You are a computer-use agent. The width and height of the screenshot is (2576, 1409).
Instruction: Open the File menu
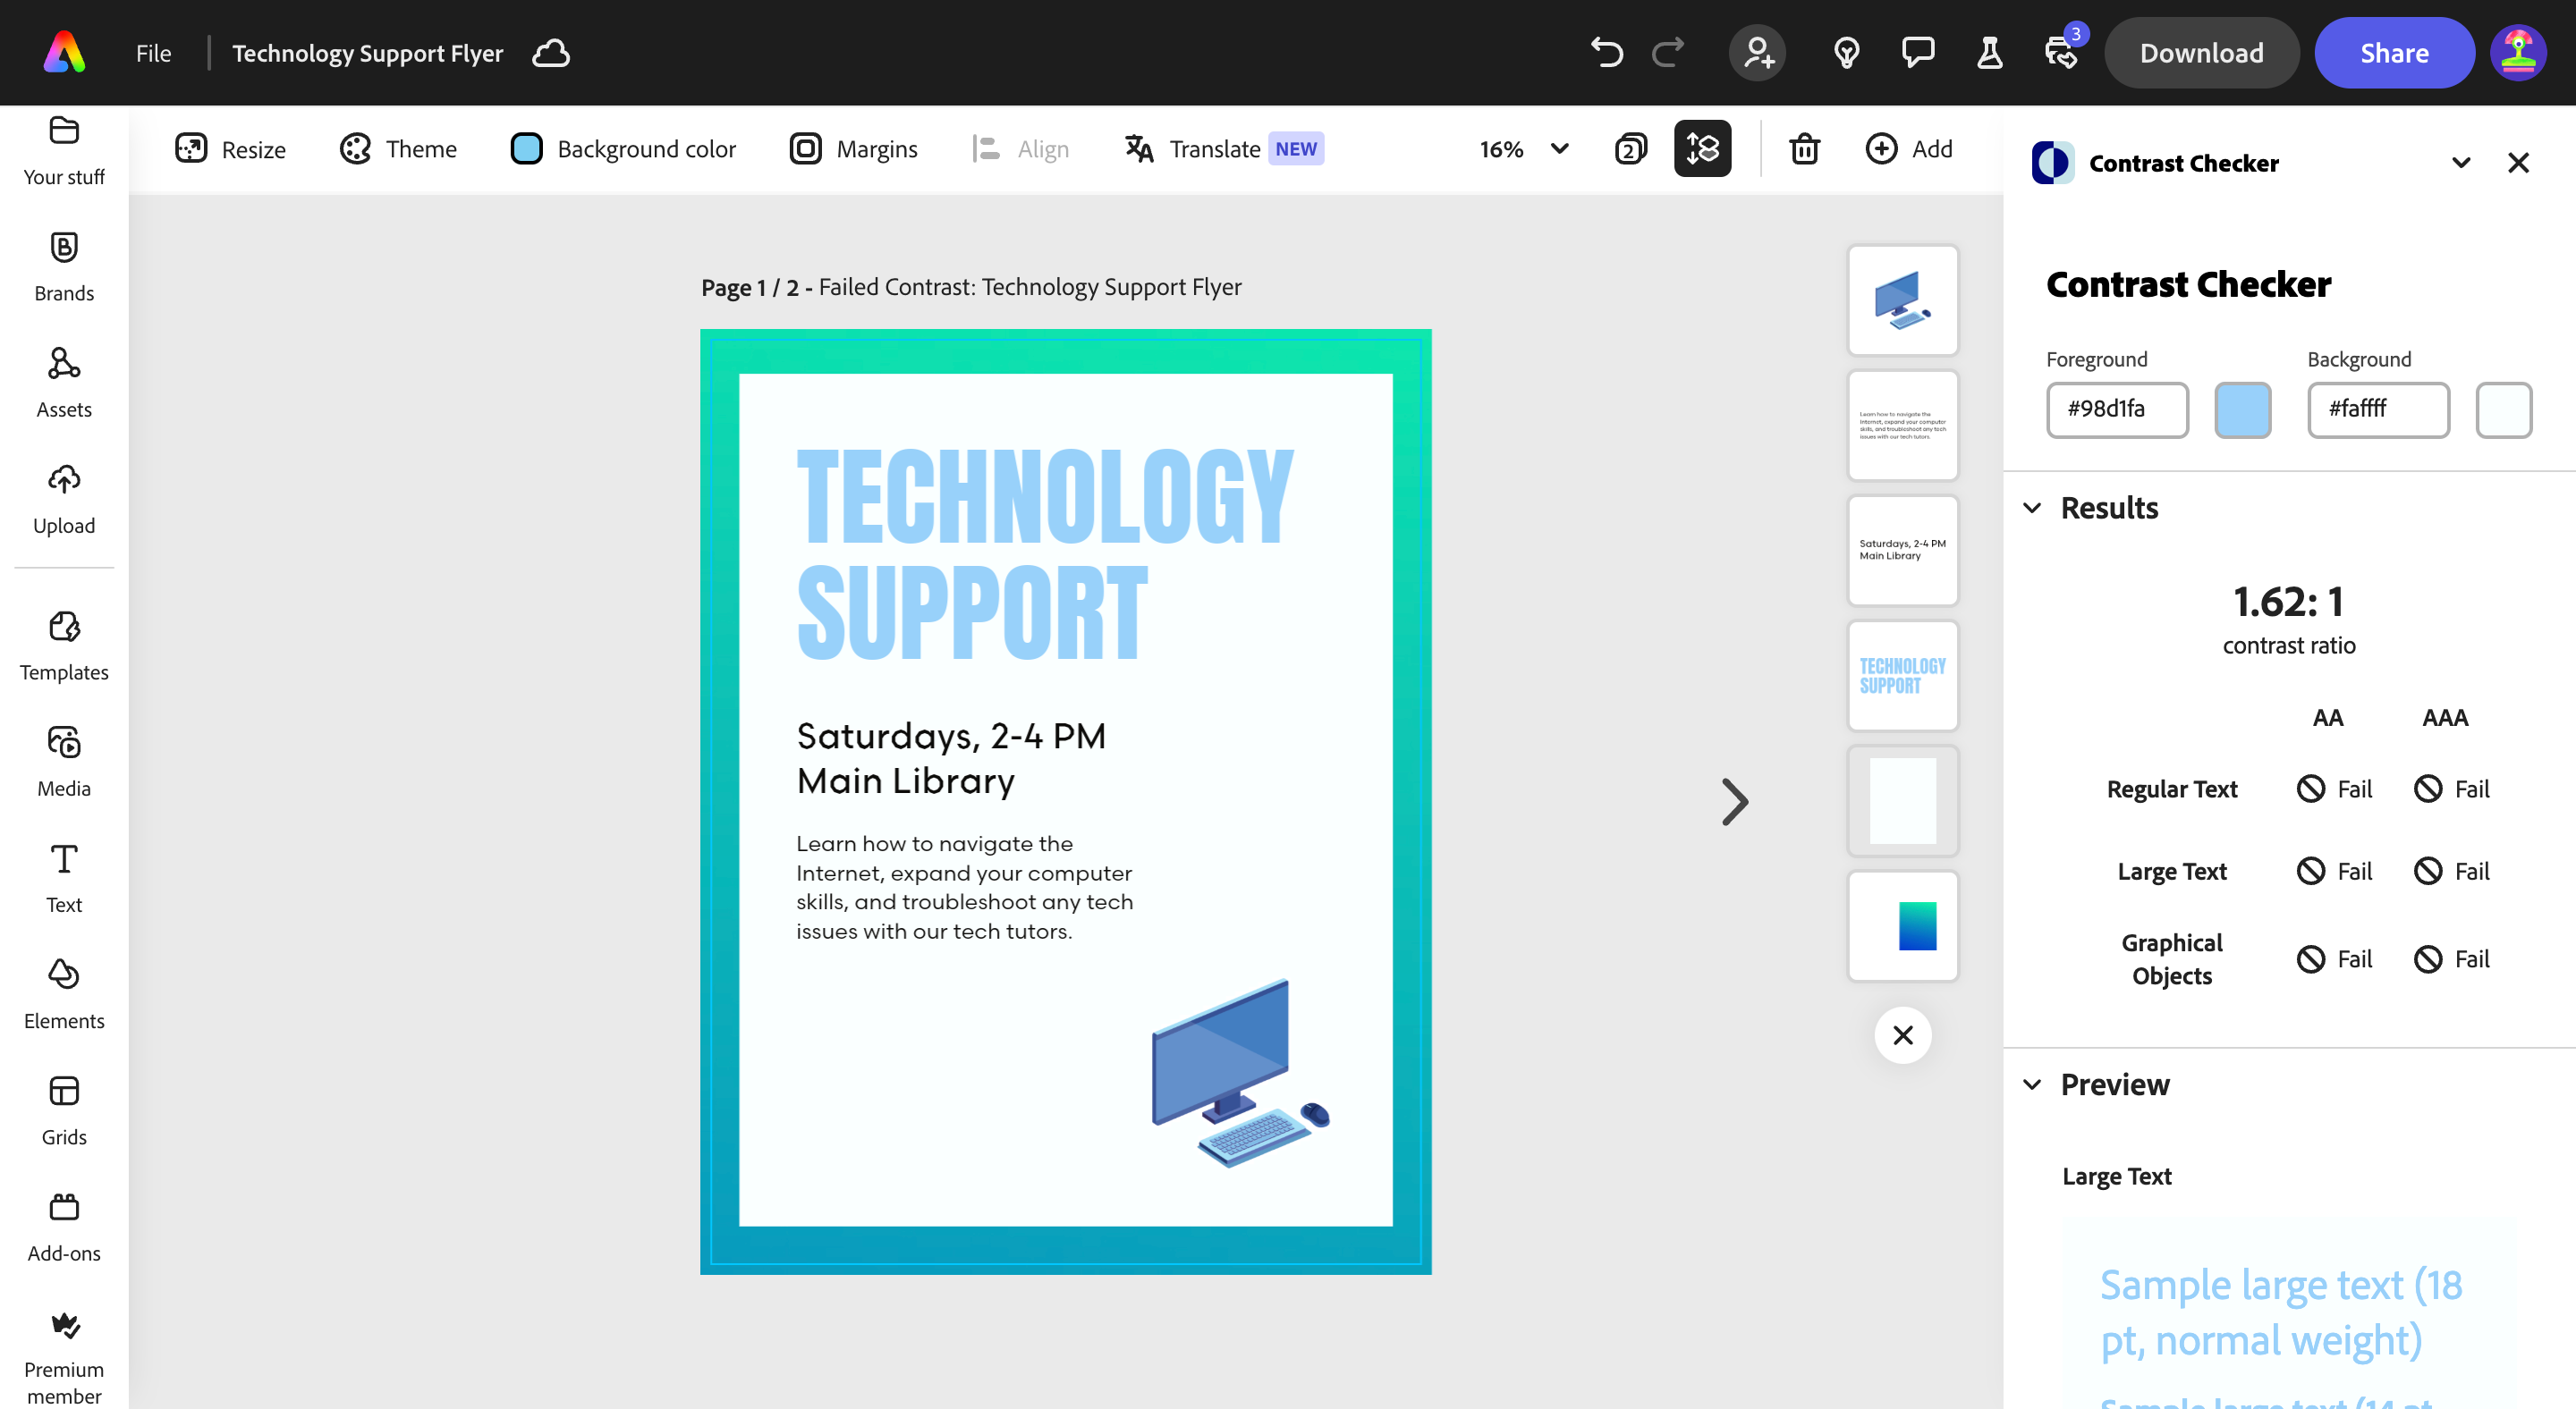pos(153,53)
